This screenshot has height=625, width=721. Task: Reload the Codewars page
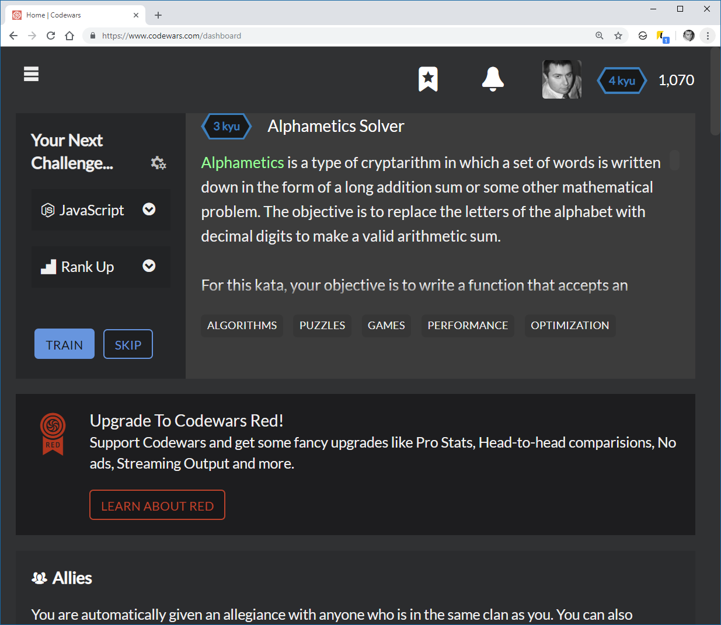tap(51, 36)
